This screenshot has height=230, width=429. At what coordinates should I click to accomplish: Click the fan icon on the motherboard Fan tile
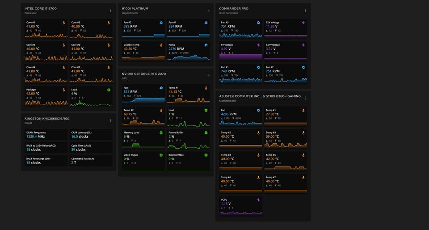tap(258, 110)
